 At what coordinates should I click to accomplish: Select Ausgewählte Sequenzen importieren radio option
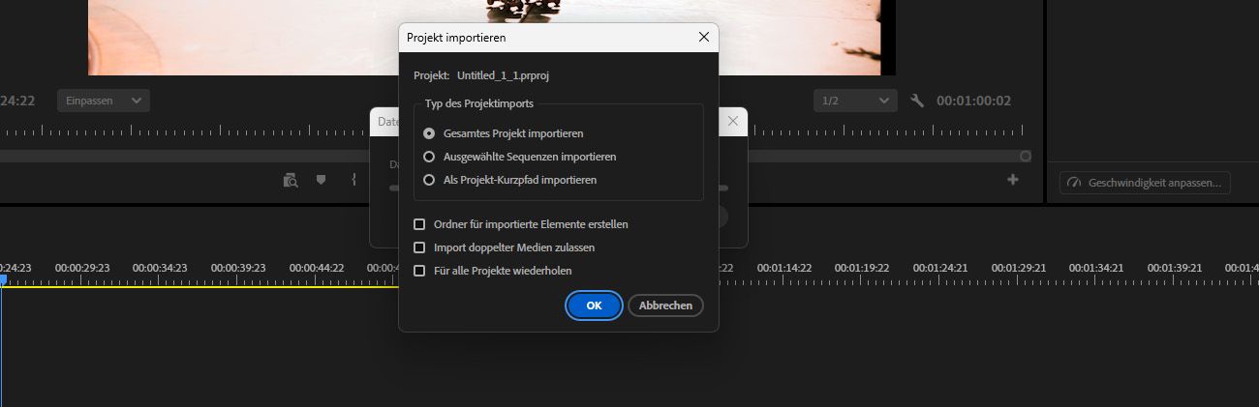pyautogui.click(x=429, y=157)
